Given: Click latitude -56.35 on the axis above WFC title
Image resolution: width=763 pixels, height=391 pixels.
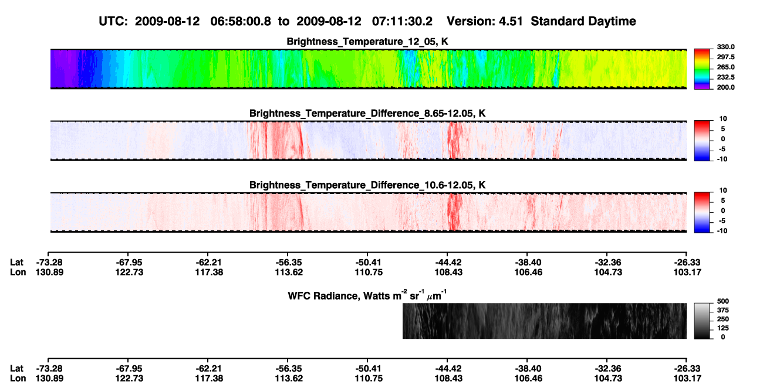Looking at the screenshot, I should [x=288, y=262].
